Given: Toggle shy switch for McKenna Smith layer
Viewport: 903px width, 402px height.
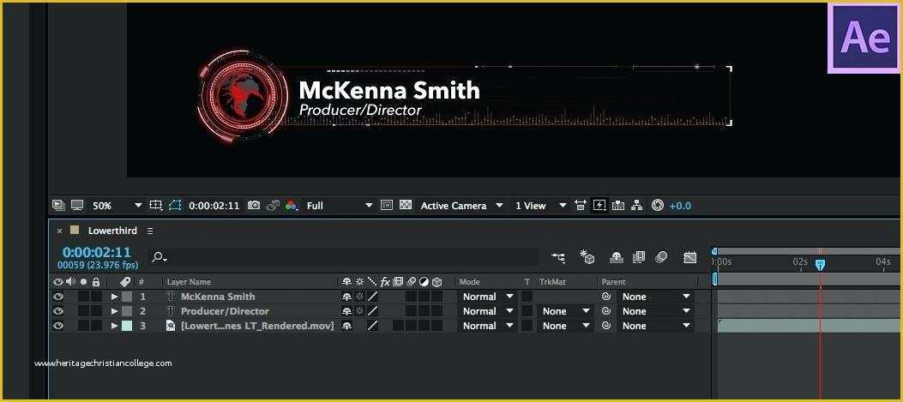Looking at the screenshot, I should (x=346, y=297).
